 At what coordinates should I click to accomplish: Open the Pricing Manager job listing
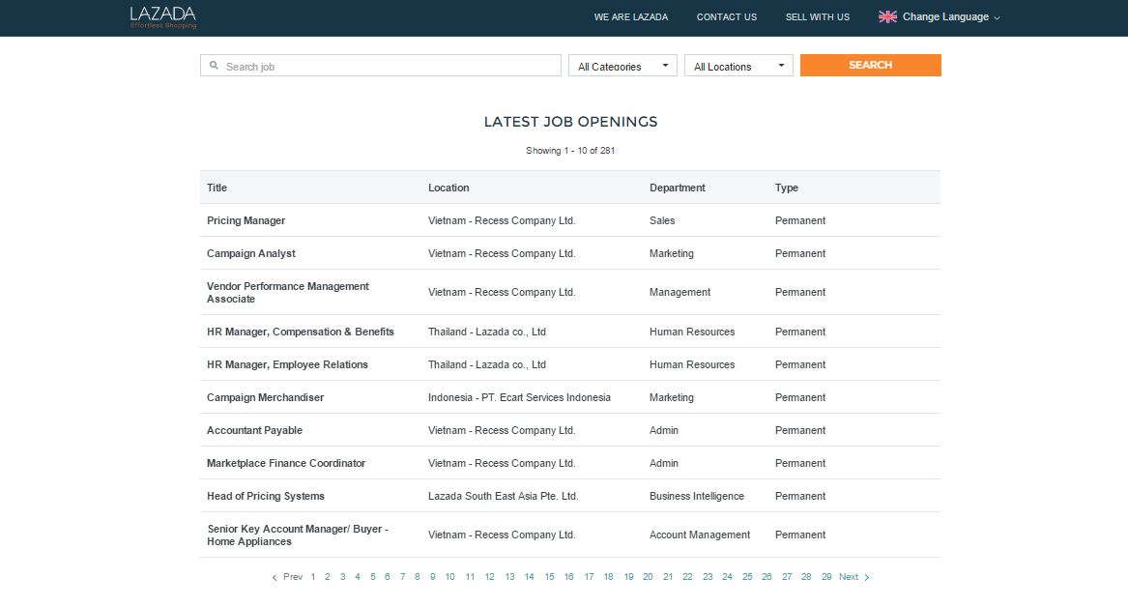(246, 220)
